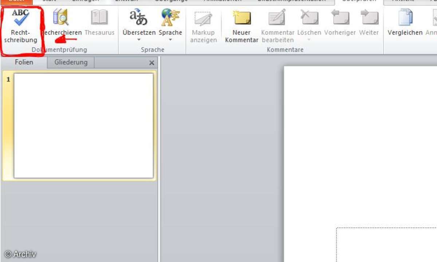437x262 pixels.
Task: Expand the Löschen dropdown arrow
Action: click(x=309, y=40)
